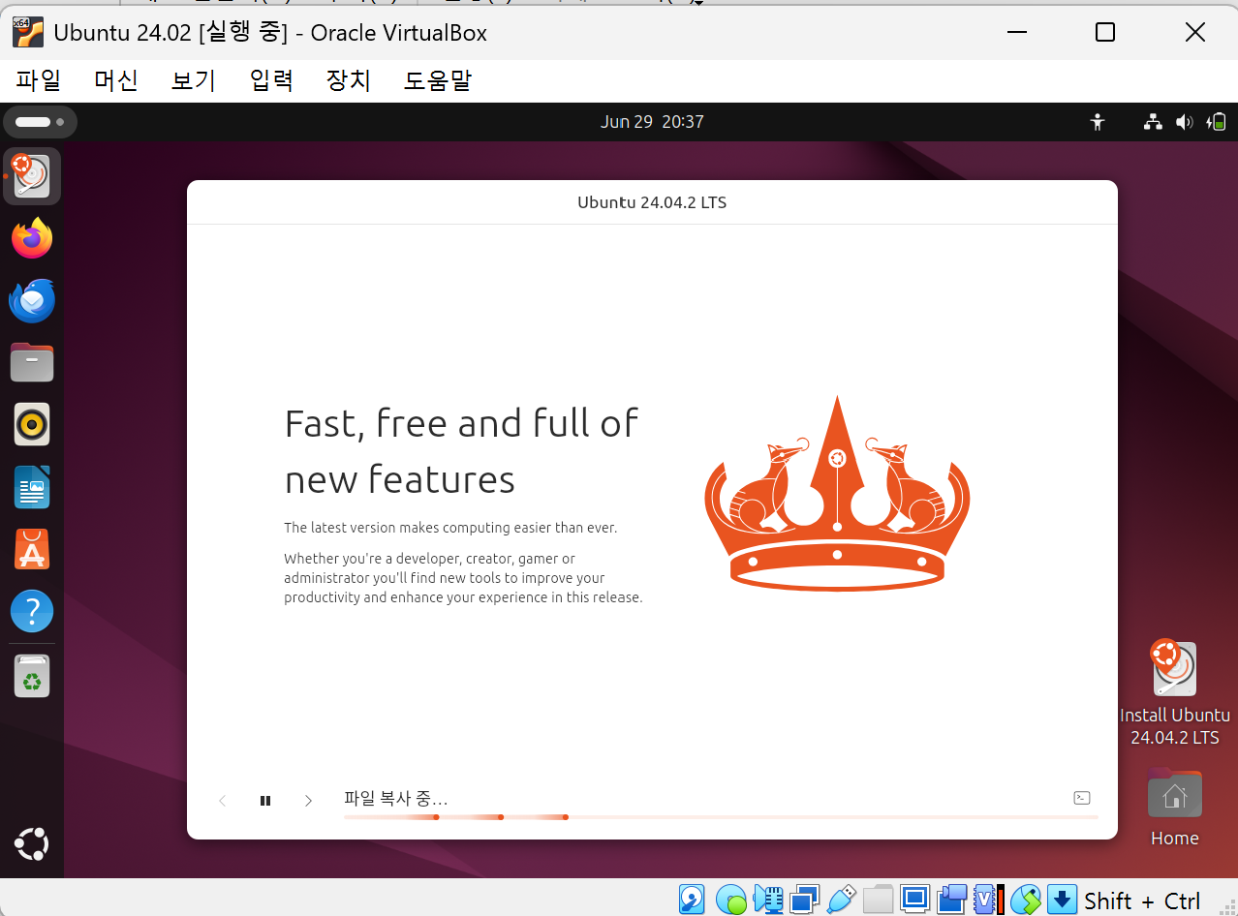Open the 보기 menu
This screenshot has width=1238, height=916.
[194, 80]
